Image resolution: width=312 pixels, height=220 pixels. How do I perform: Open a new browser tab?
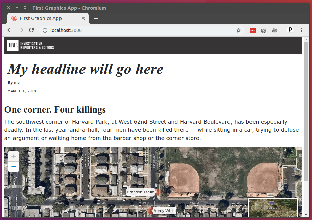(x=96, y=18)
